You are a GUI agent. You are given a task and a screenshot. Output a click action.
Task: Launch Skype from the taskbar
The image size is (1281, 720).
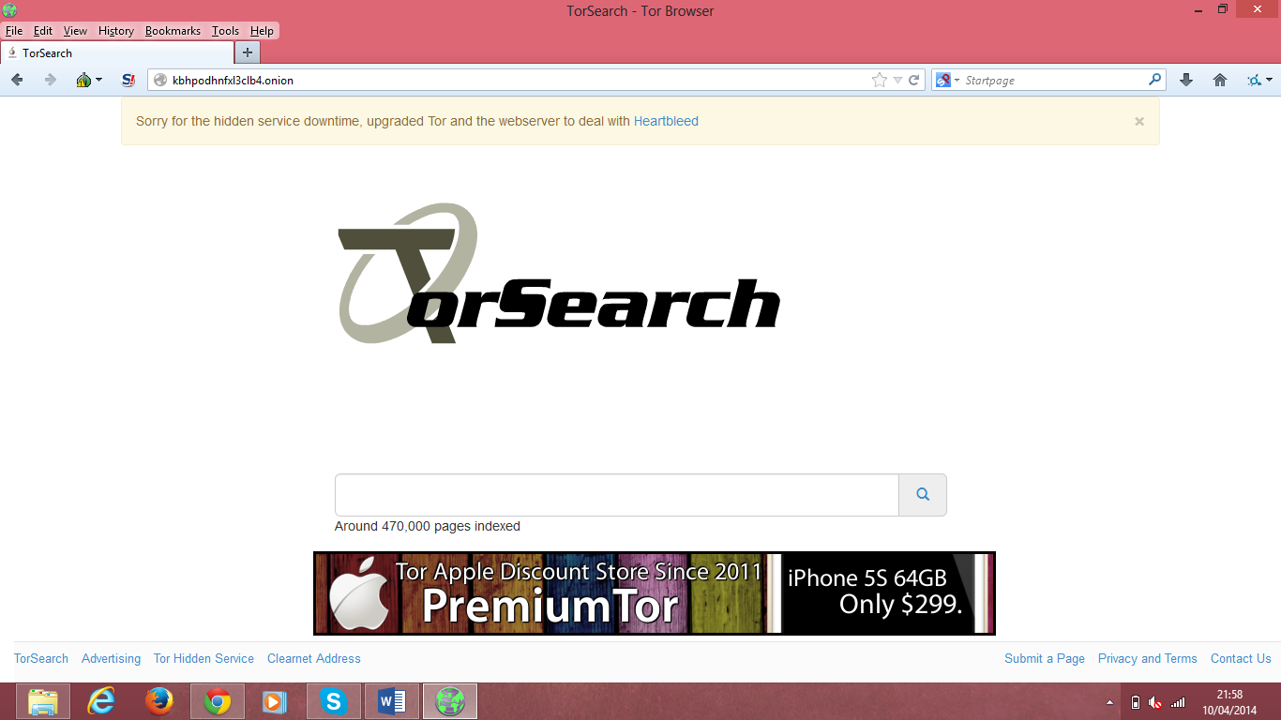point(333,700)
